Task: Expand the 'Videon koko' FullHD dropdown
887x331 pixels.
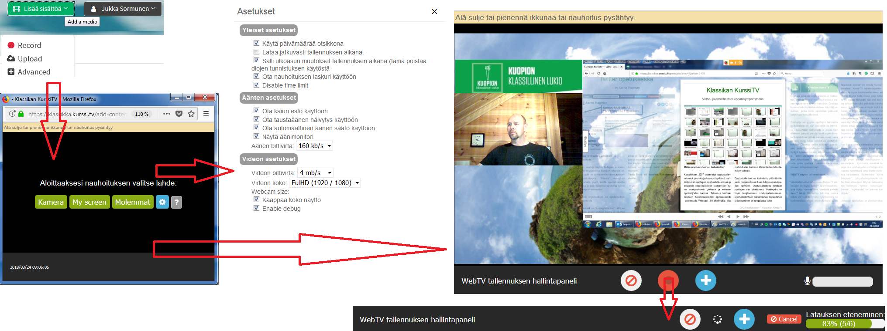Action: point(325,183)
